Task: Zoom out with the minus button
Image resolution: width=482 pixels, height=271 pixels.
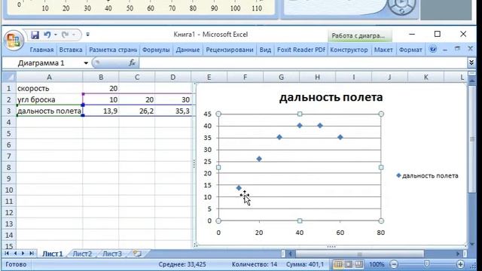Action: click(394, 264)
